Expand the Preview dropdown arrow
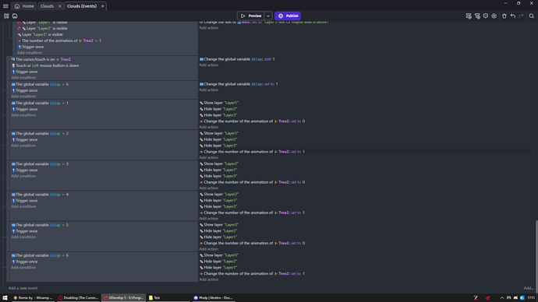 (268, 16)
